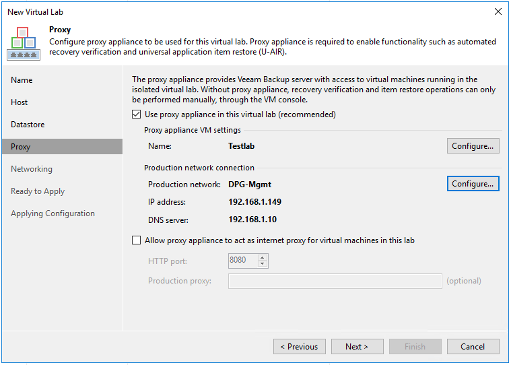The width and height of the screenshot is (511, 365).
Task: Select the Ready to Apply step
Action: coord(38,191)
